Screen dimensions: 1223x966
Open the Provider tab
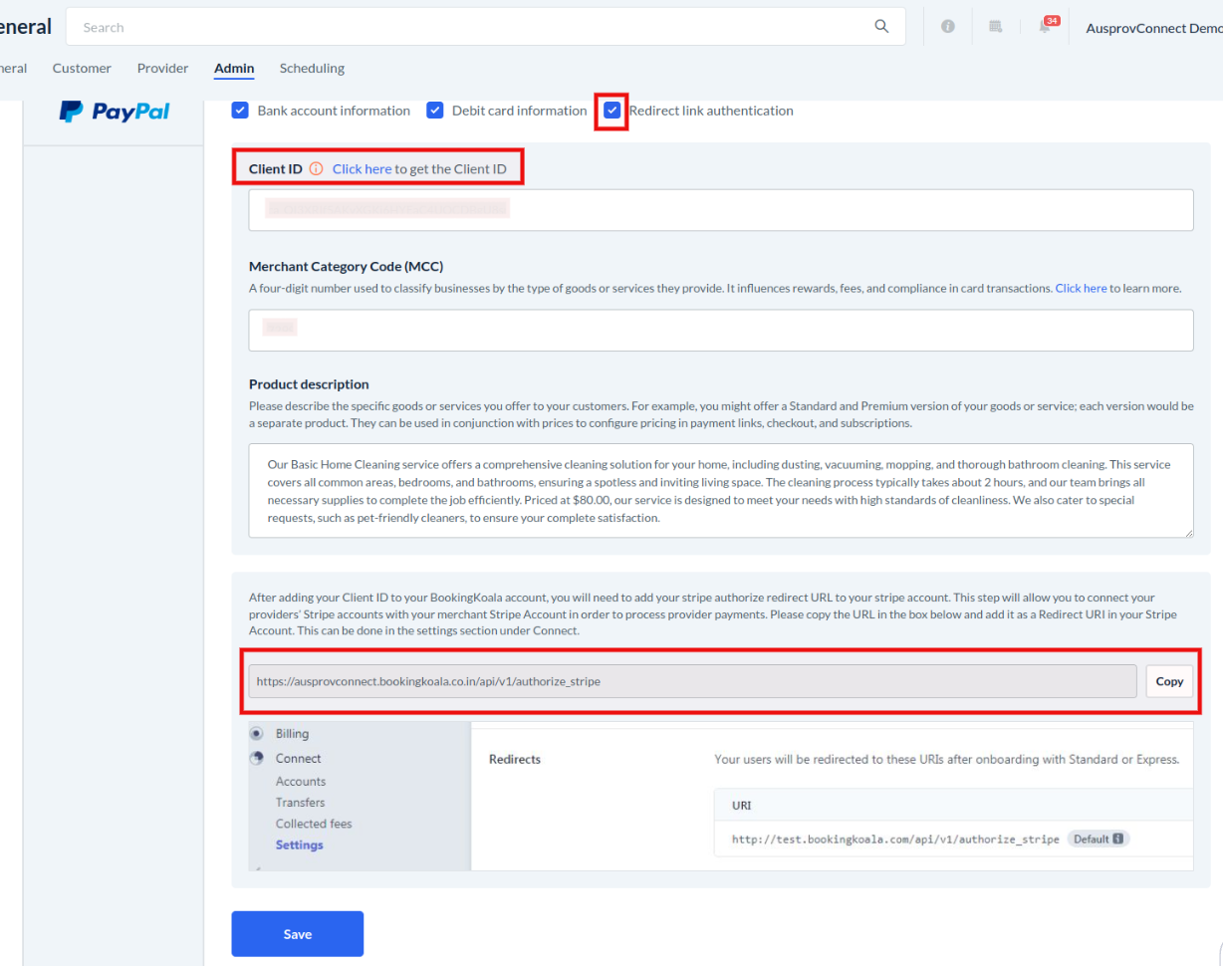162,68
